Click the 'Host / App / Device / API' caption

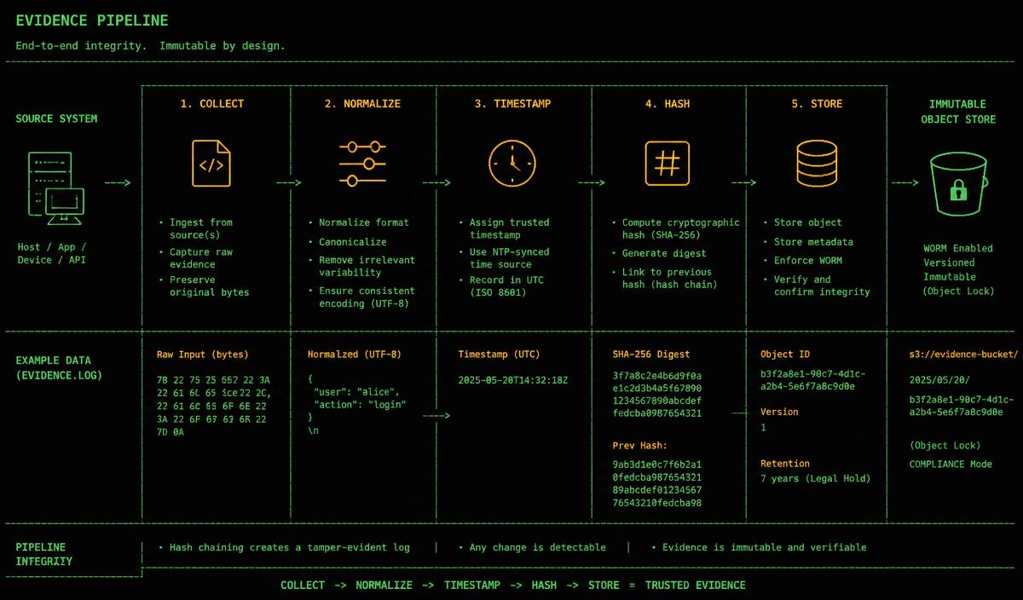[x=52, y=253]
